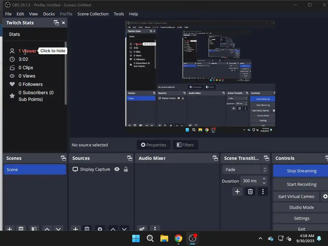Click the Subscribers star icon
This screenshot has height=246, width=328.
(12, 96)
